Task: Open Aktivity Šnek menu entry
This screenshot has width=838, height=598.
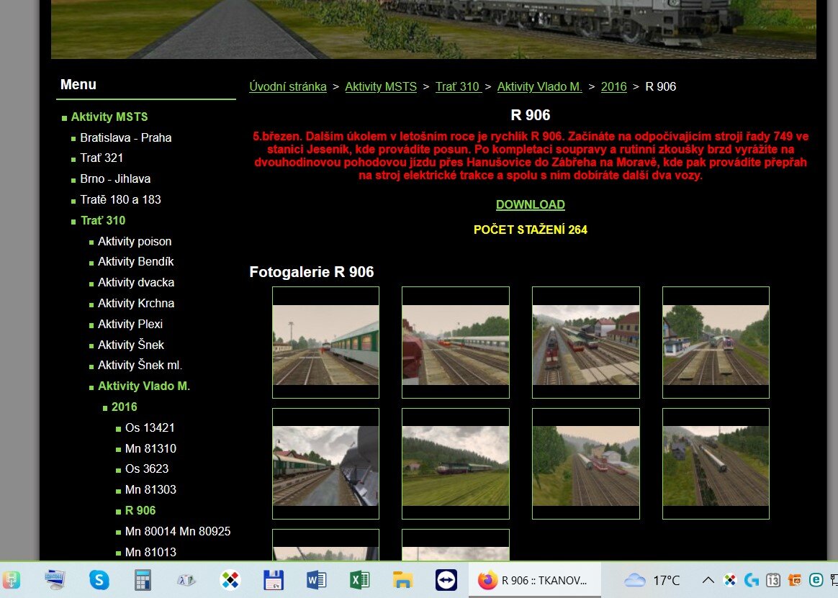Action: [131, 345]
